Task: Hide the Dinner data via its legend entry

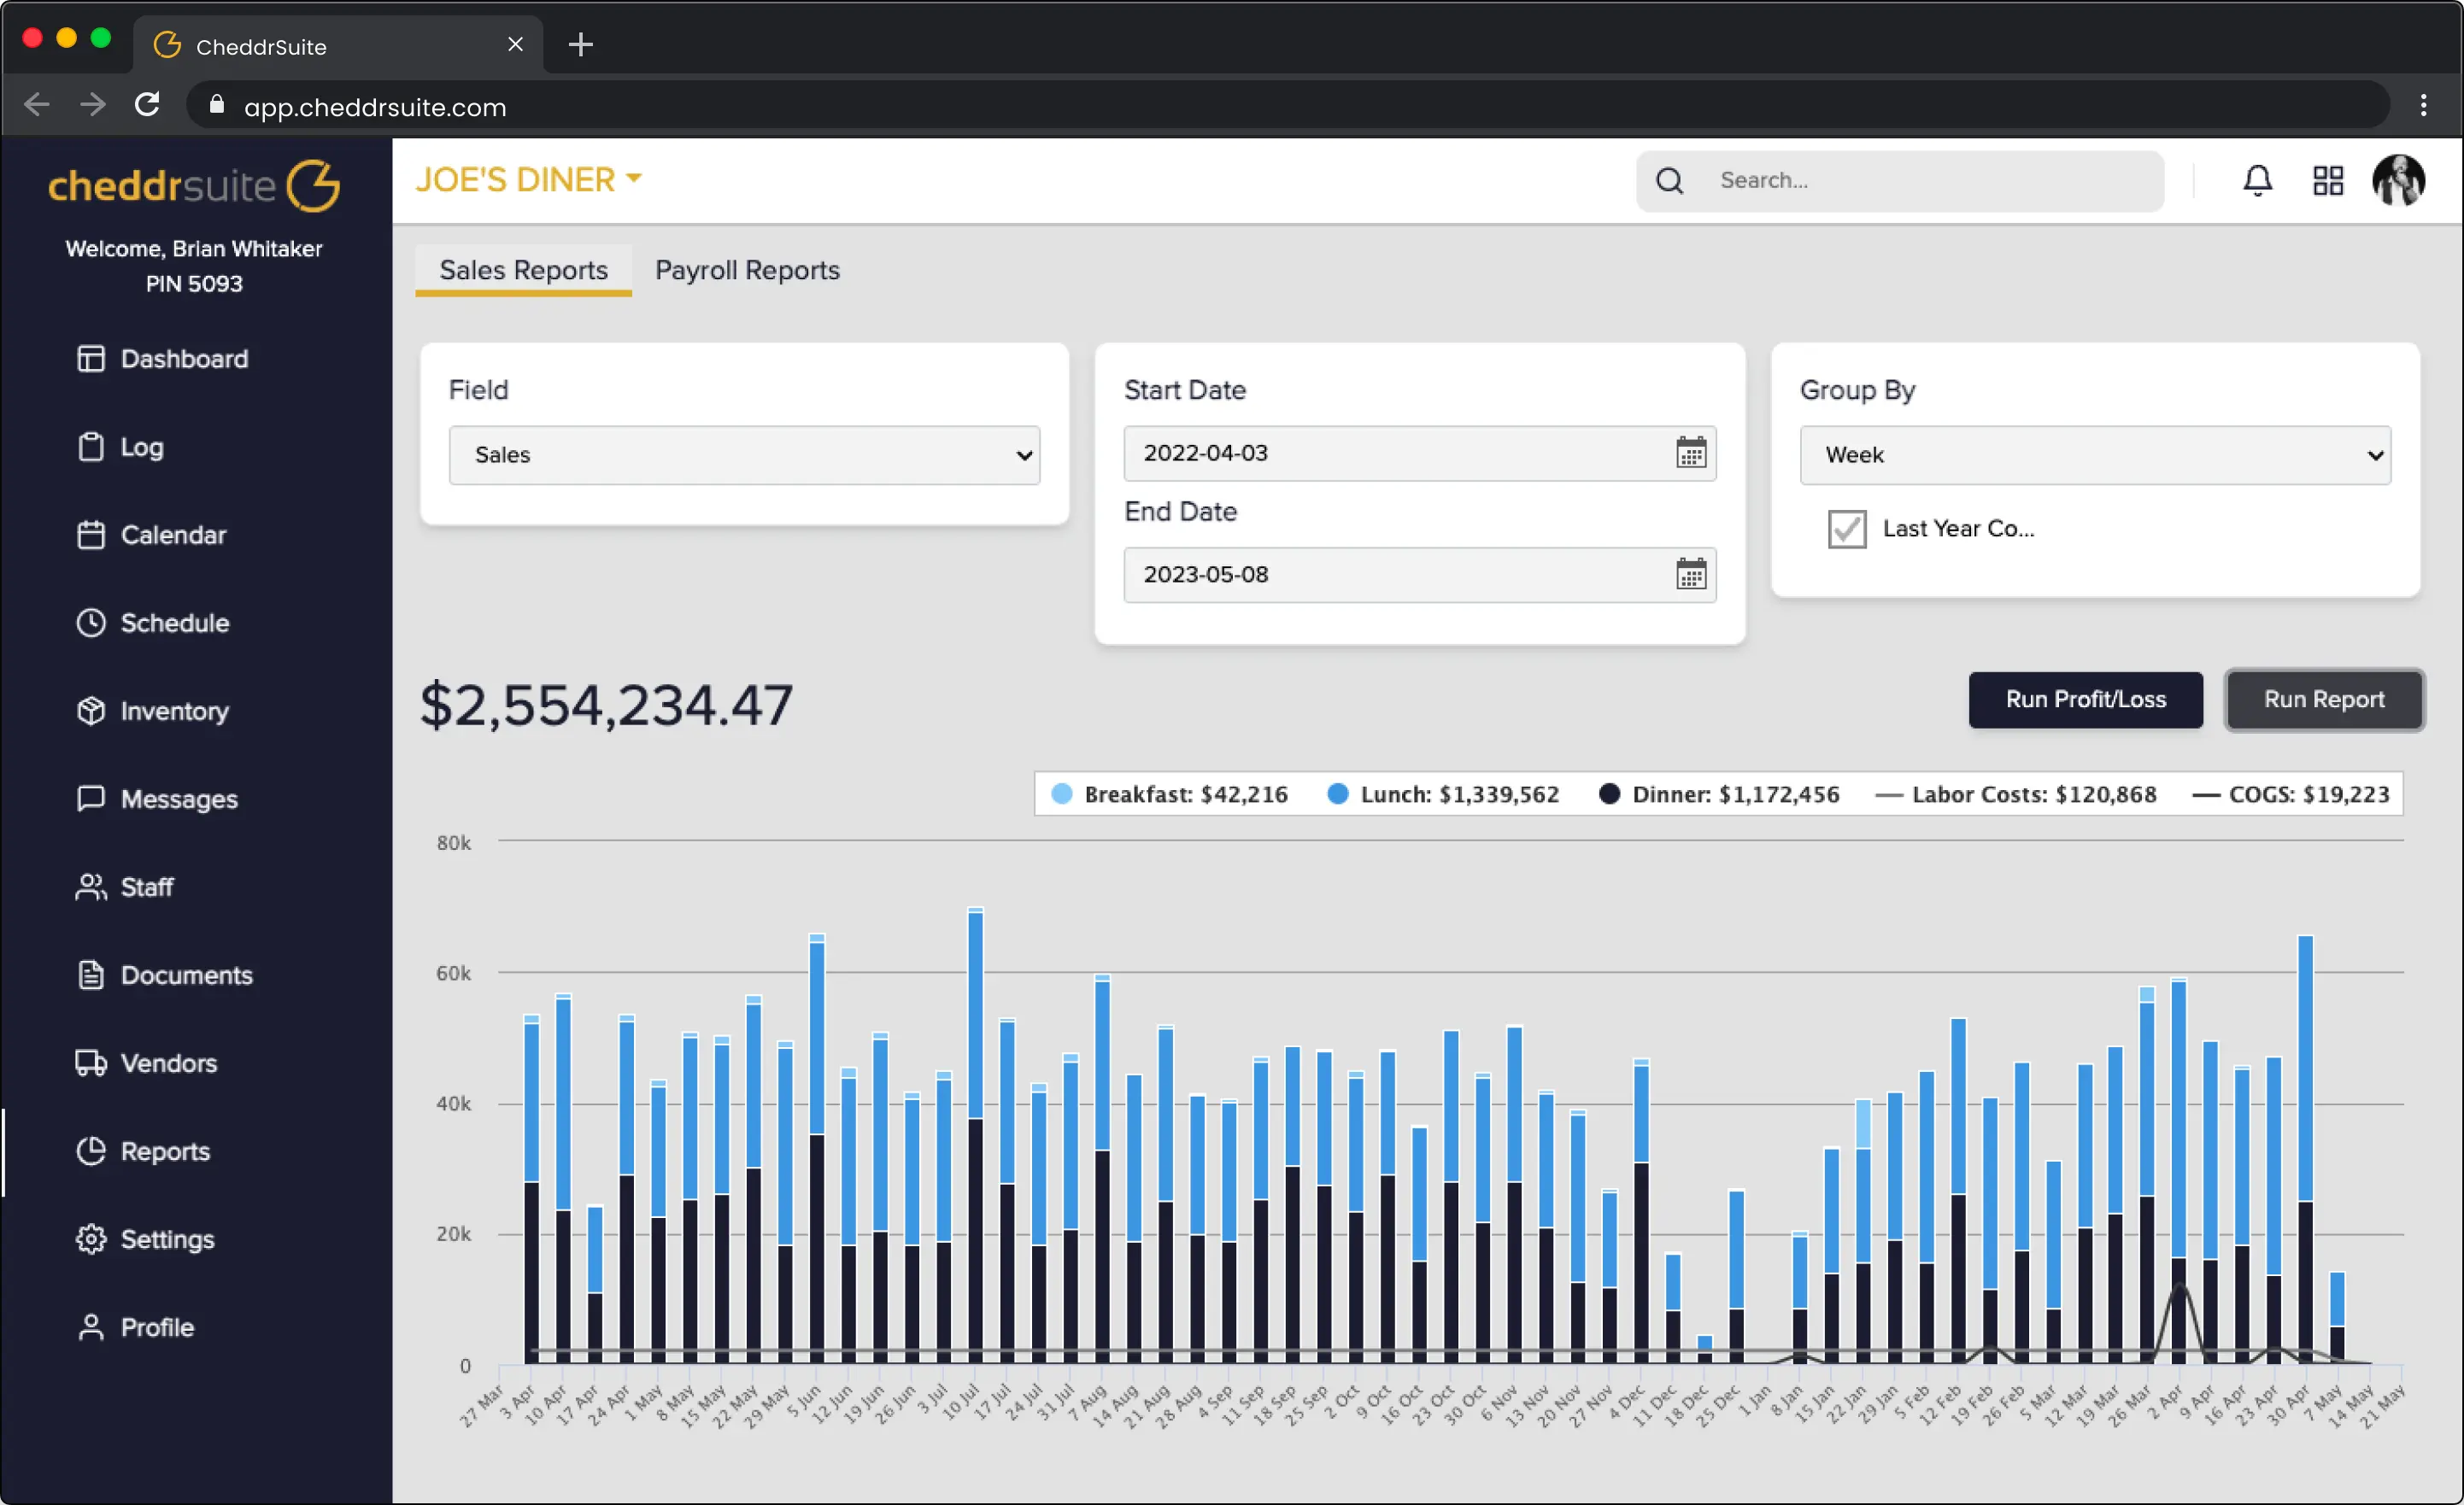Action: click(1718, 793)
